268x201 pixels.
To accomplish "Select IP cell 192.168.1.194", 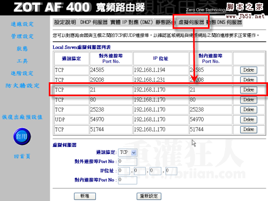I will [x=161, y=70].
